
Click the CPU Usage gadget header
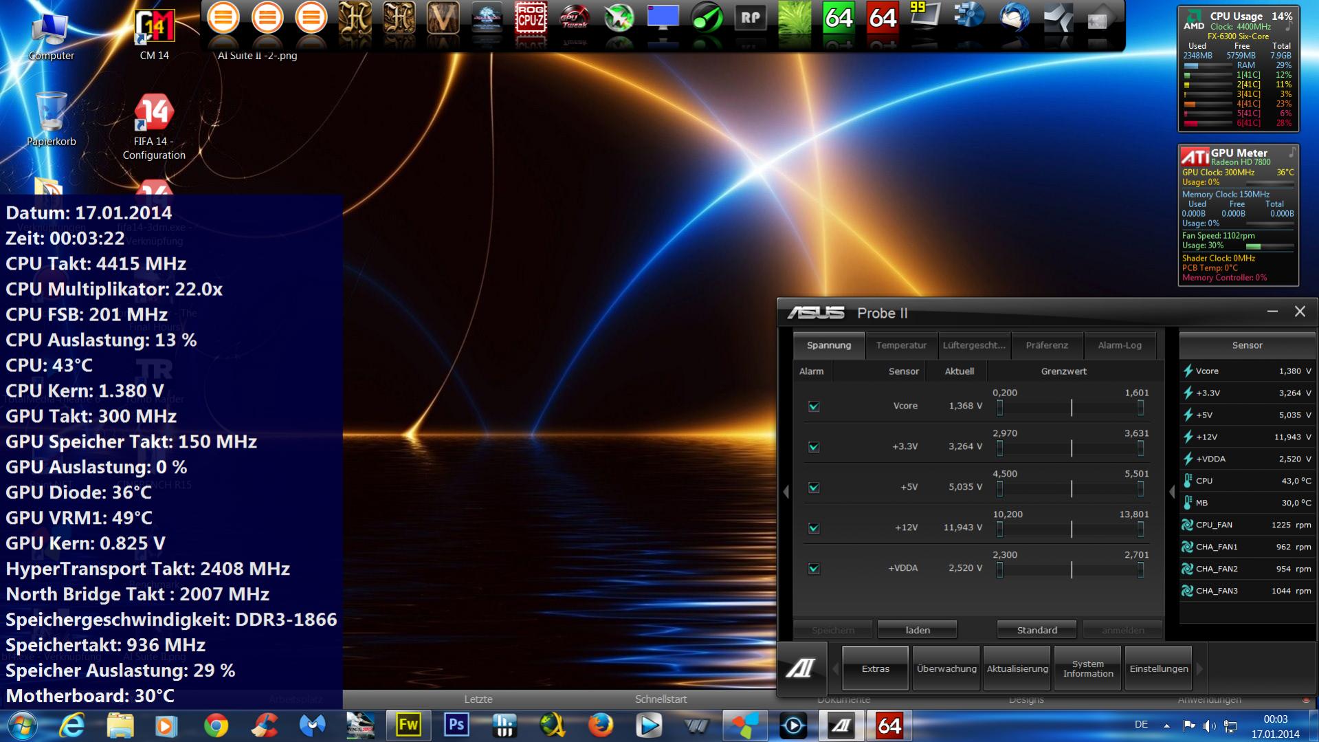[1238, 16]
